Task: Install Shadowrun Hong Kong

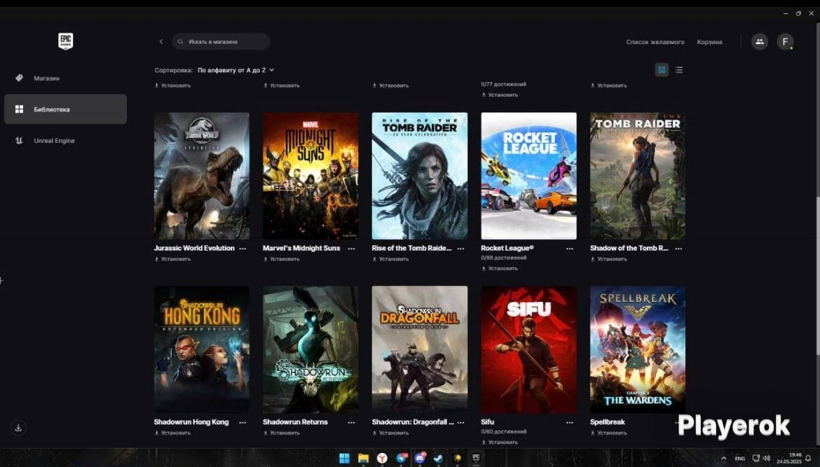Action: 172,433
